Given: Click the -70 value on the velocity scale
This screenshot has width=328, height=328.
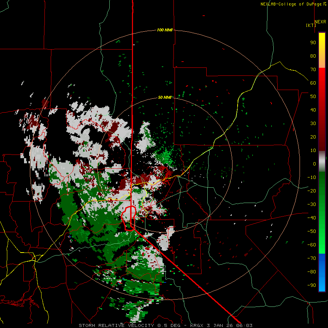Looking at the screenshot, I should pyautogui.click(x=312, y=258).
